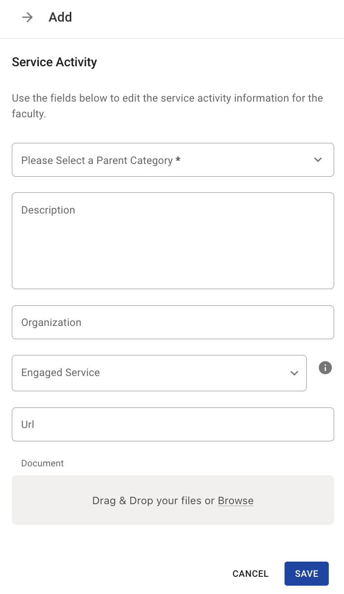The image size is (344, 594).
Task: Click the Add panel title
Action: pos(60,17)
